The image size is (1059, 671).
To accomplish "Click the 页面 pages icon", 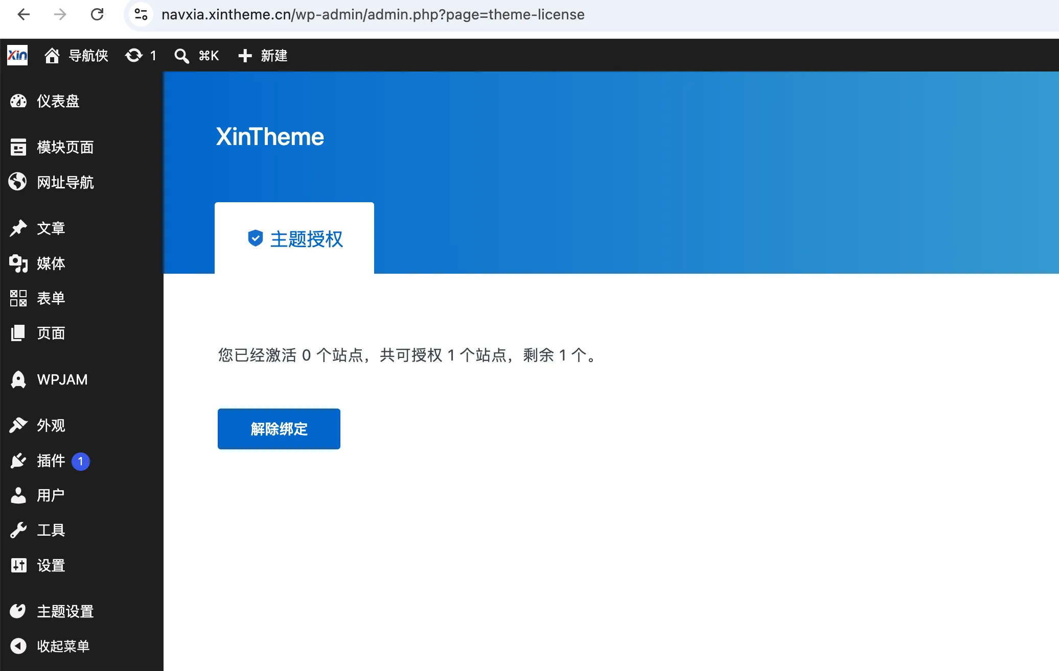I will (18, 333).
